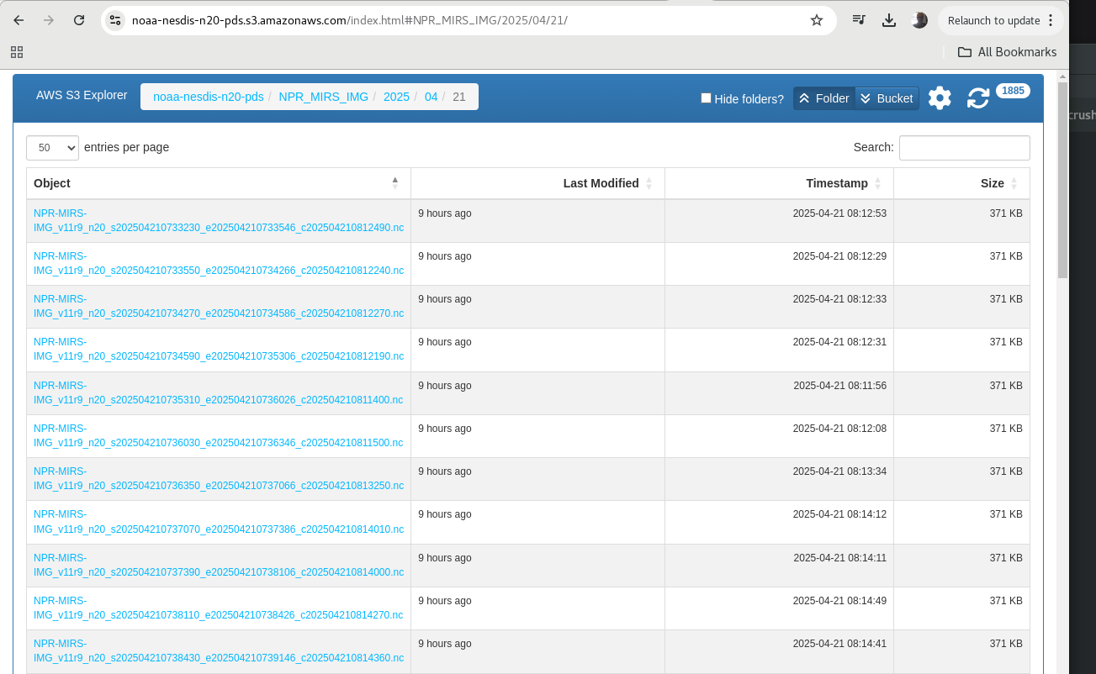The width and height of the screenshot is (1096, 674).
Task: Switch to Bucket view mode
Action: tap(887, 98)
